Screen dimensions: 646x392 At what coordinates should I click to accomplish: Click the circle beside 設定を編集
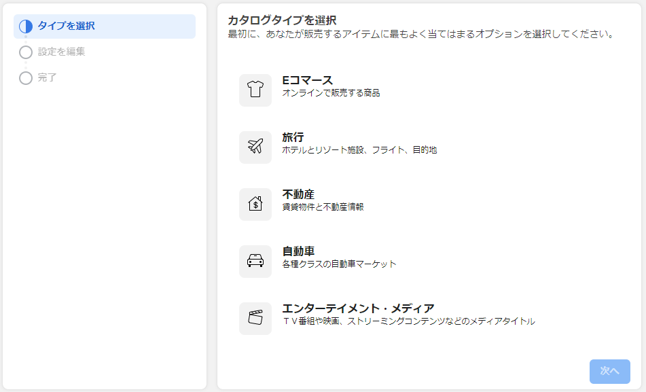pos(26,52)
